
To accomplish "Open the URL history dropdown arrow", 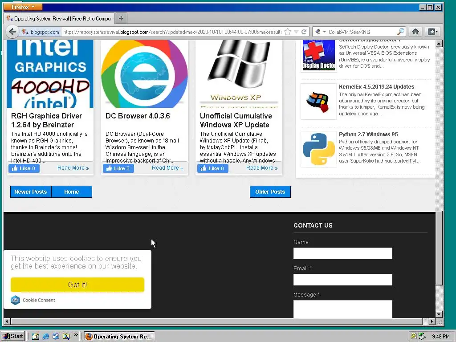I will click(x=296, y=32).
